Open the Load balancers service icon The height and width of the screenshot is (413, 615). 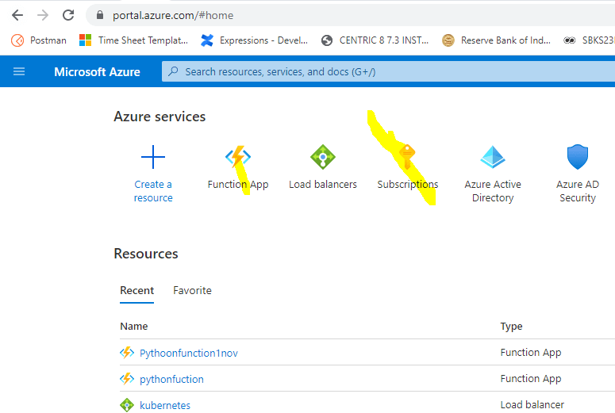click(323, 157)
